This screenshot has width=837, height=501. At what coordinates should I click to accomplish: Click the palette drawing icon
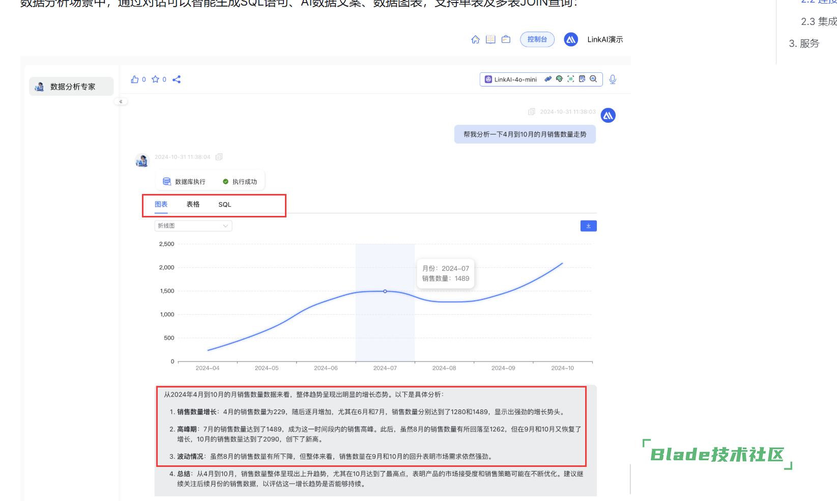pos(559,79)
